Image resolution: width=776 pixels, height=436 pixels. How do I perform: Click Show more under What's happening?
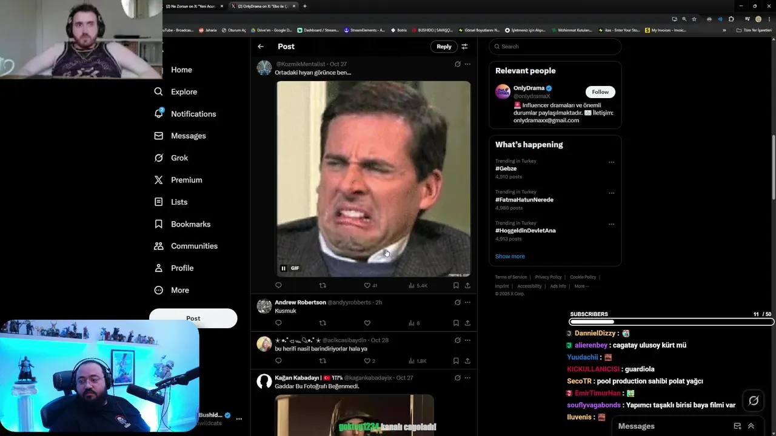(510, 256)
